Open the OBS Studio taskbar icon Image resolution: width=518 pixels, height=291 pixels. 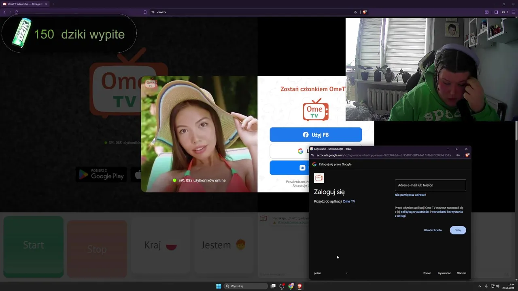click(282, 286)
